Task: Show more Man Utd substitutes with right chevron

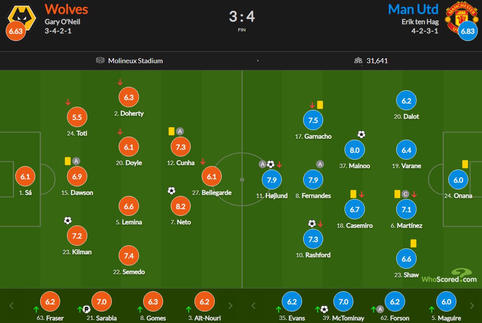Action: point(472,305)
